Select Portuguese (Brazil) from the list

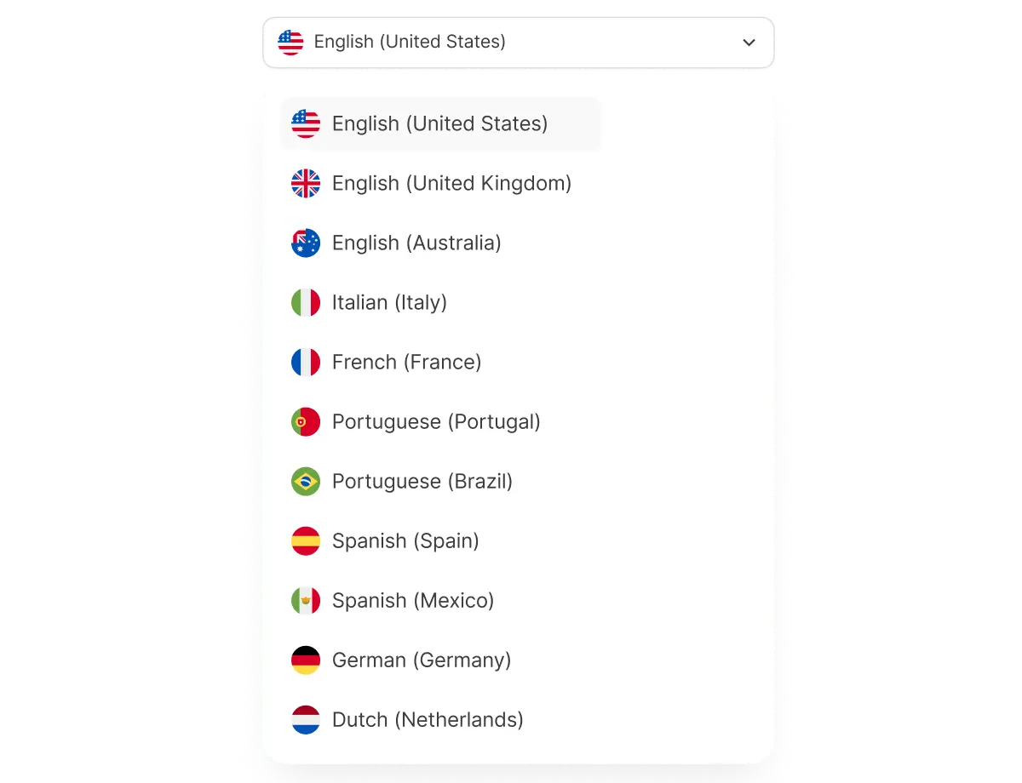(422, 481)
